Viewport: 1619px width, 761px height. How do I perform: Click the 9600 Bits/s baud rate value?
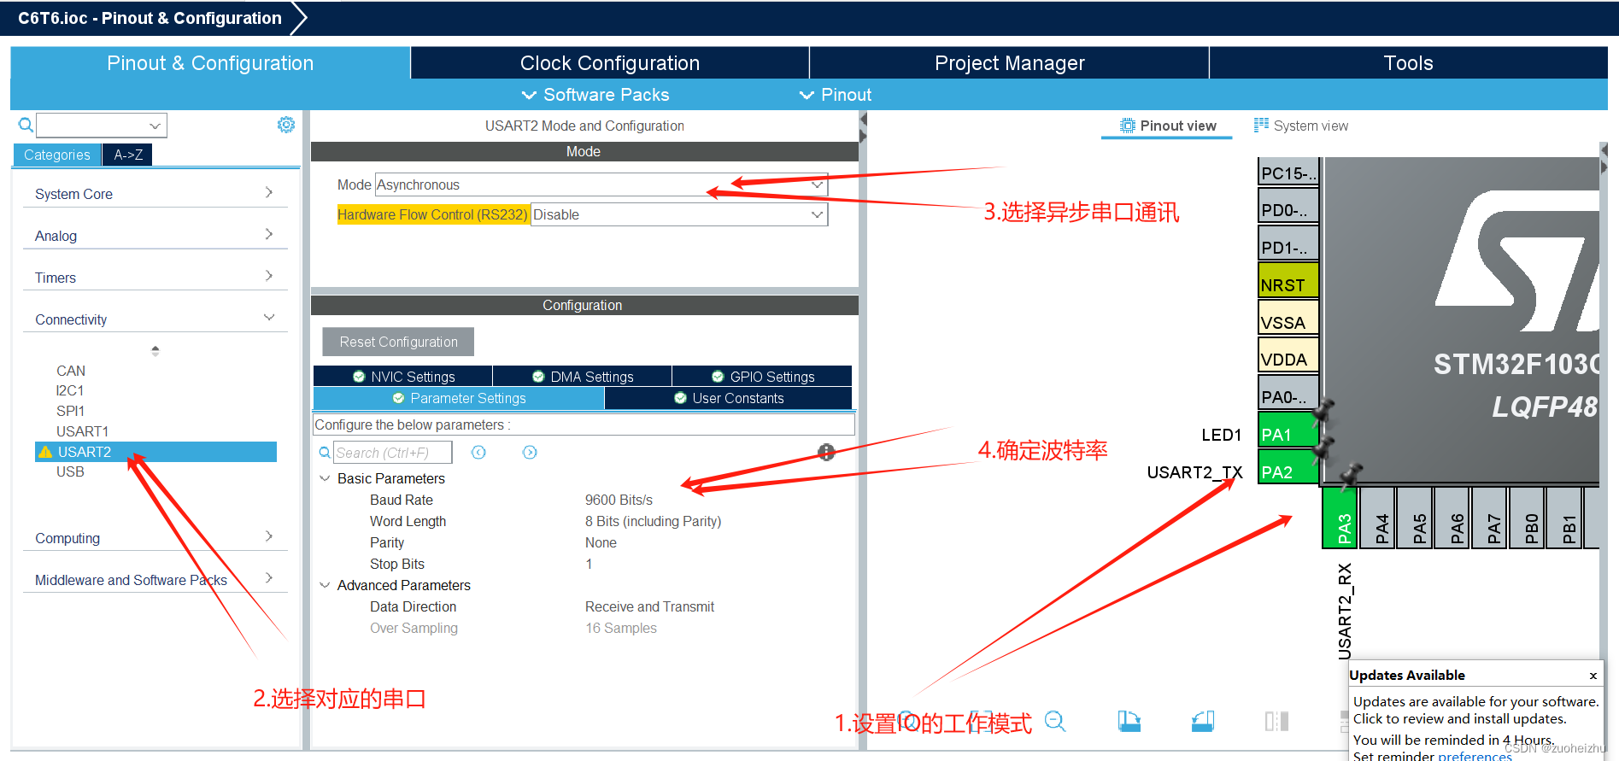tap(619, 500)
